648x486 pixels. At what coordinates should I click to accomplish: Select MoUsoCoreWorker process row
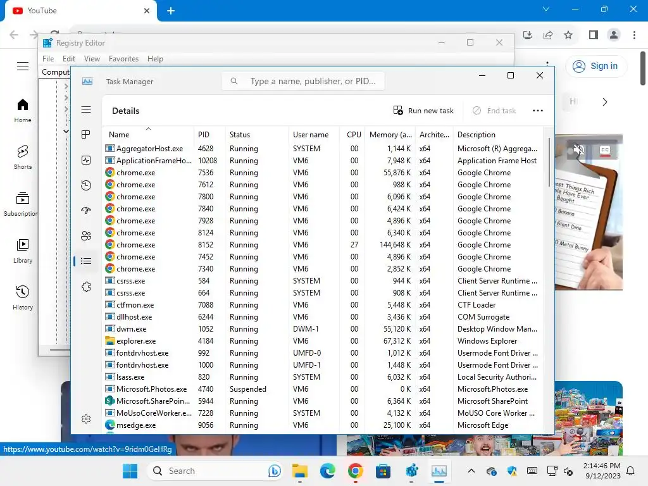[x=323, y=413]
